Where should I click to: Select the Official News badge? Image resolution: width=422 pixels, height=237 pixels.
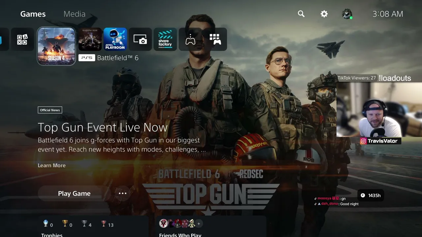(50, 110)
